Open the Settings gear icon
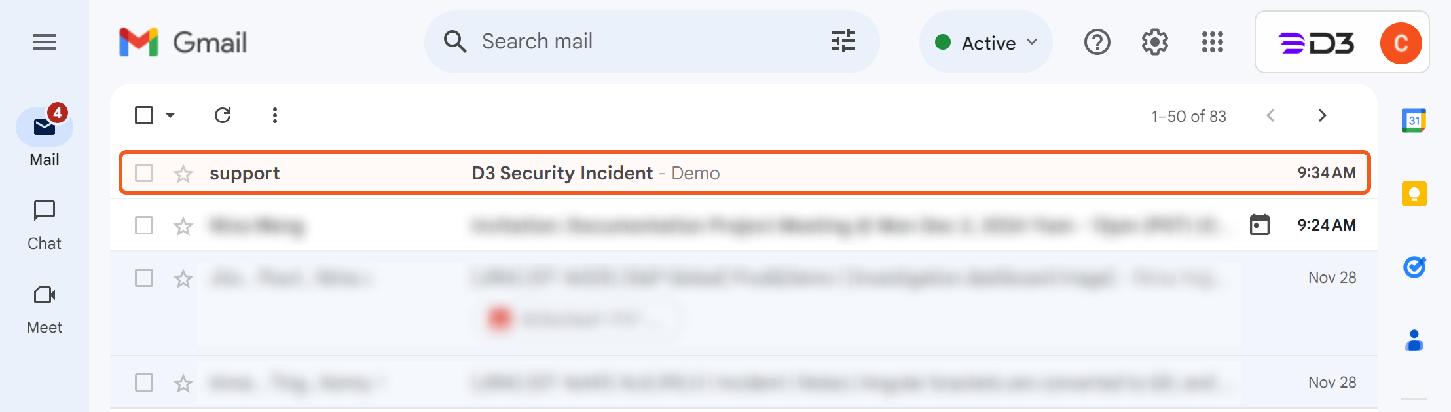This screenshot has height=412, width=1451. tap(1154, 43)
